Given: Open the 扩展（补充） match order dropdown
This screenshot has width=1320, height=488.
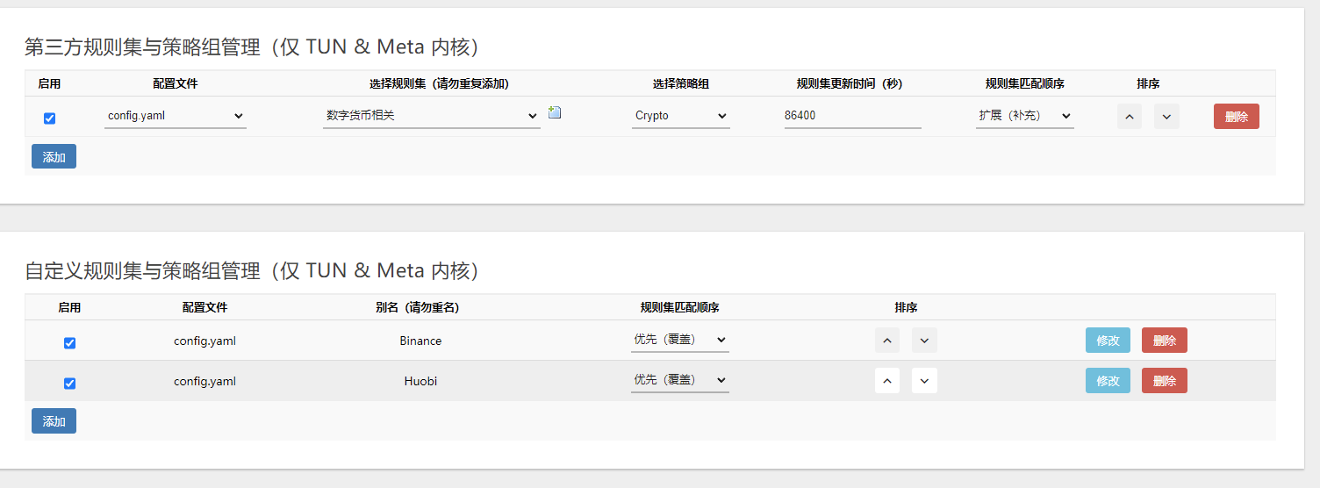Looking at the screenshot, I should coord(1025,116).
